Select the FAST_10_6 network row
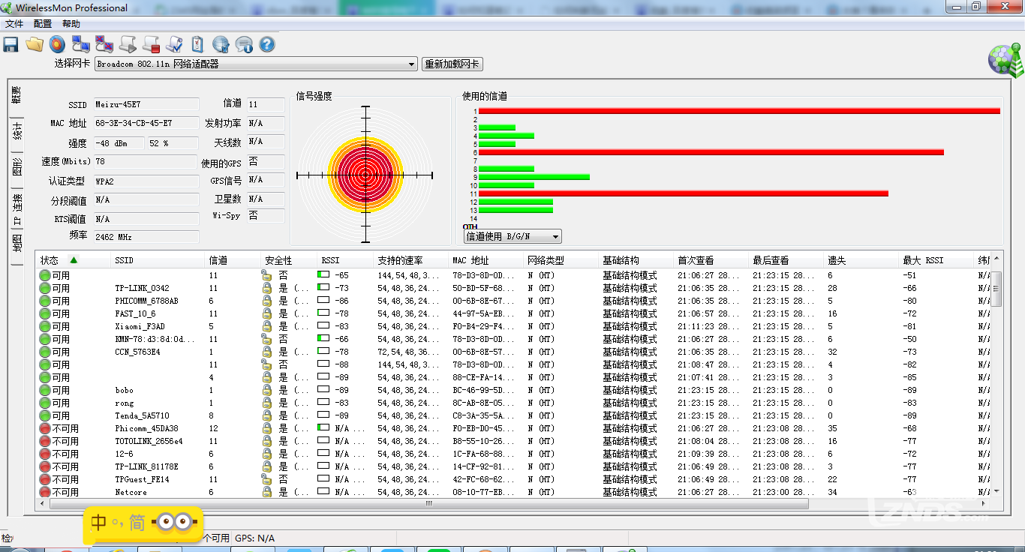Viewport: 1025px width, 552px height. (x=514, y=313)
